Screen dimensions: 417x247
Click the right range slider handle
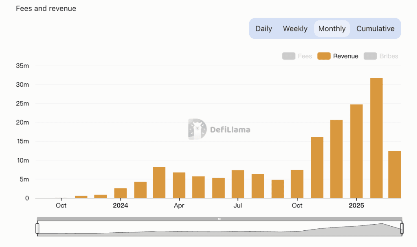[402, 228]
